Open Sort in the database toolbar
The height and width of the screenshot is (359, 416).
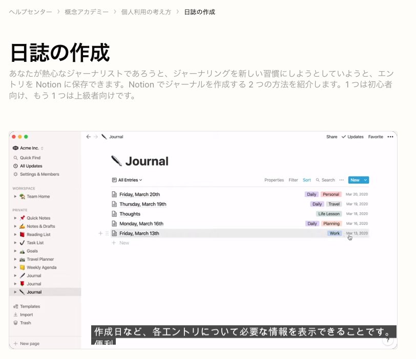point(307,180)
